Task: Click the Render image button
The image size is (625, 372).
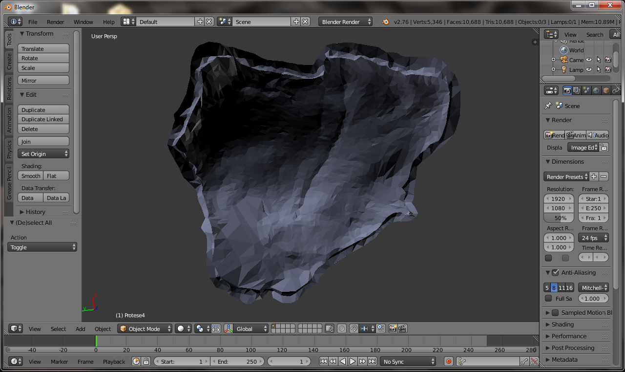Action: [554, 135]
